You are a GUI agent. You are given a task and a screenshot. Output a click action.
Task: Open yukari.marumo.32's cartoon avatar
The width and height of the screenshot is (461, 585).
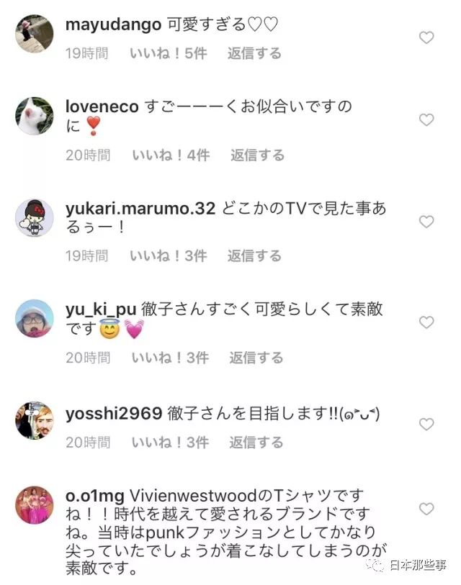[35, 218]
